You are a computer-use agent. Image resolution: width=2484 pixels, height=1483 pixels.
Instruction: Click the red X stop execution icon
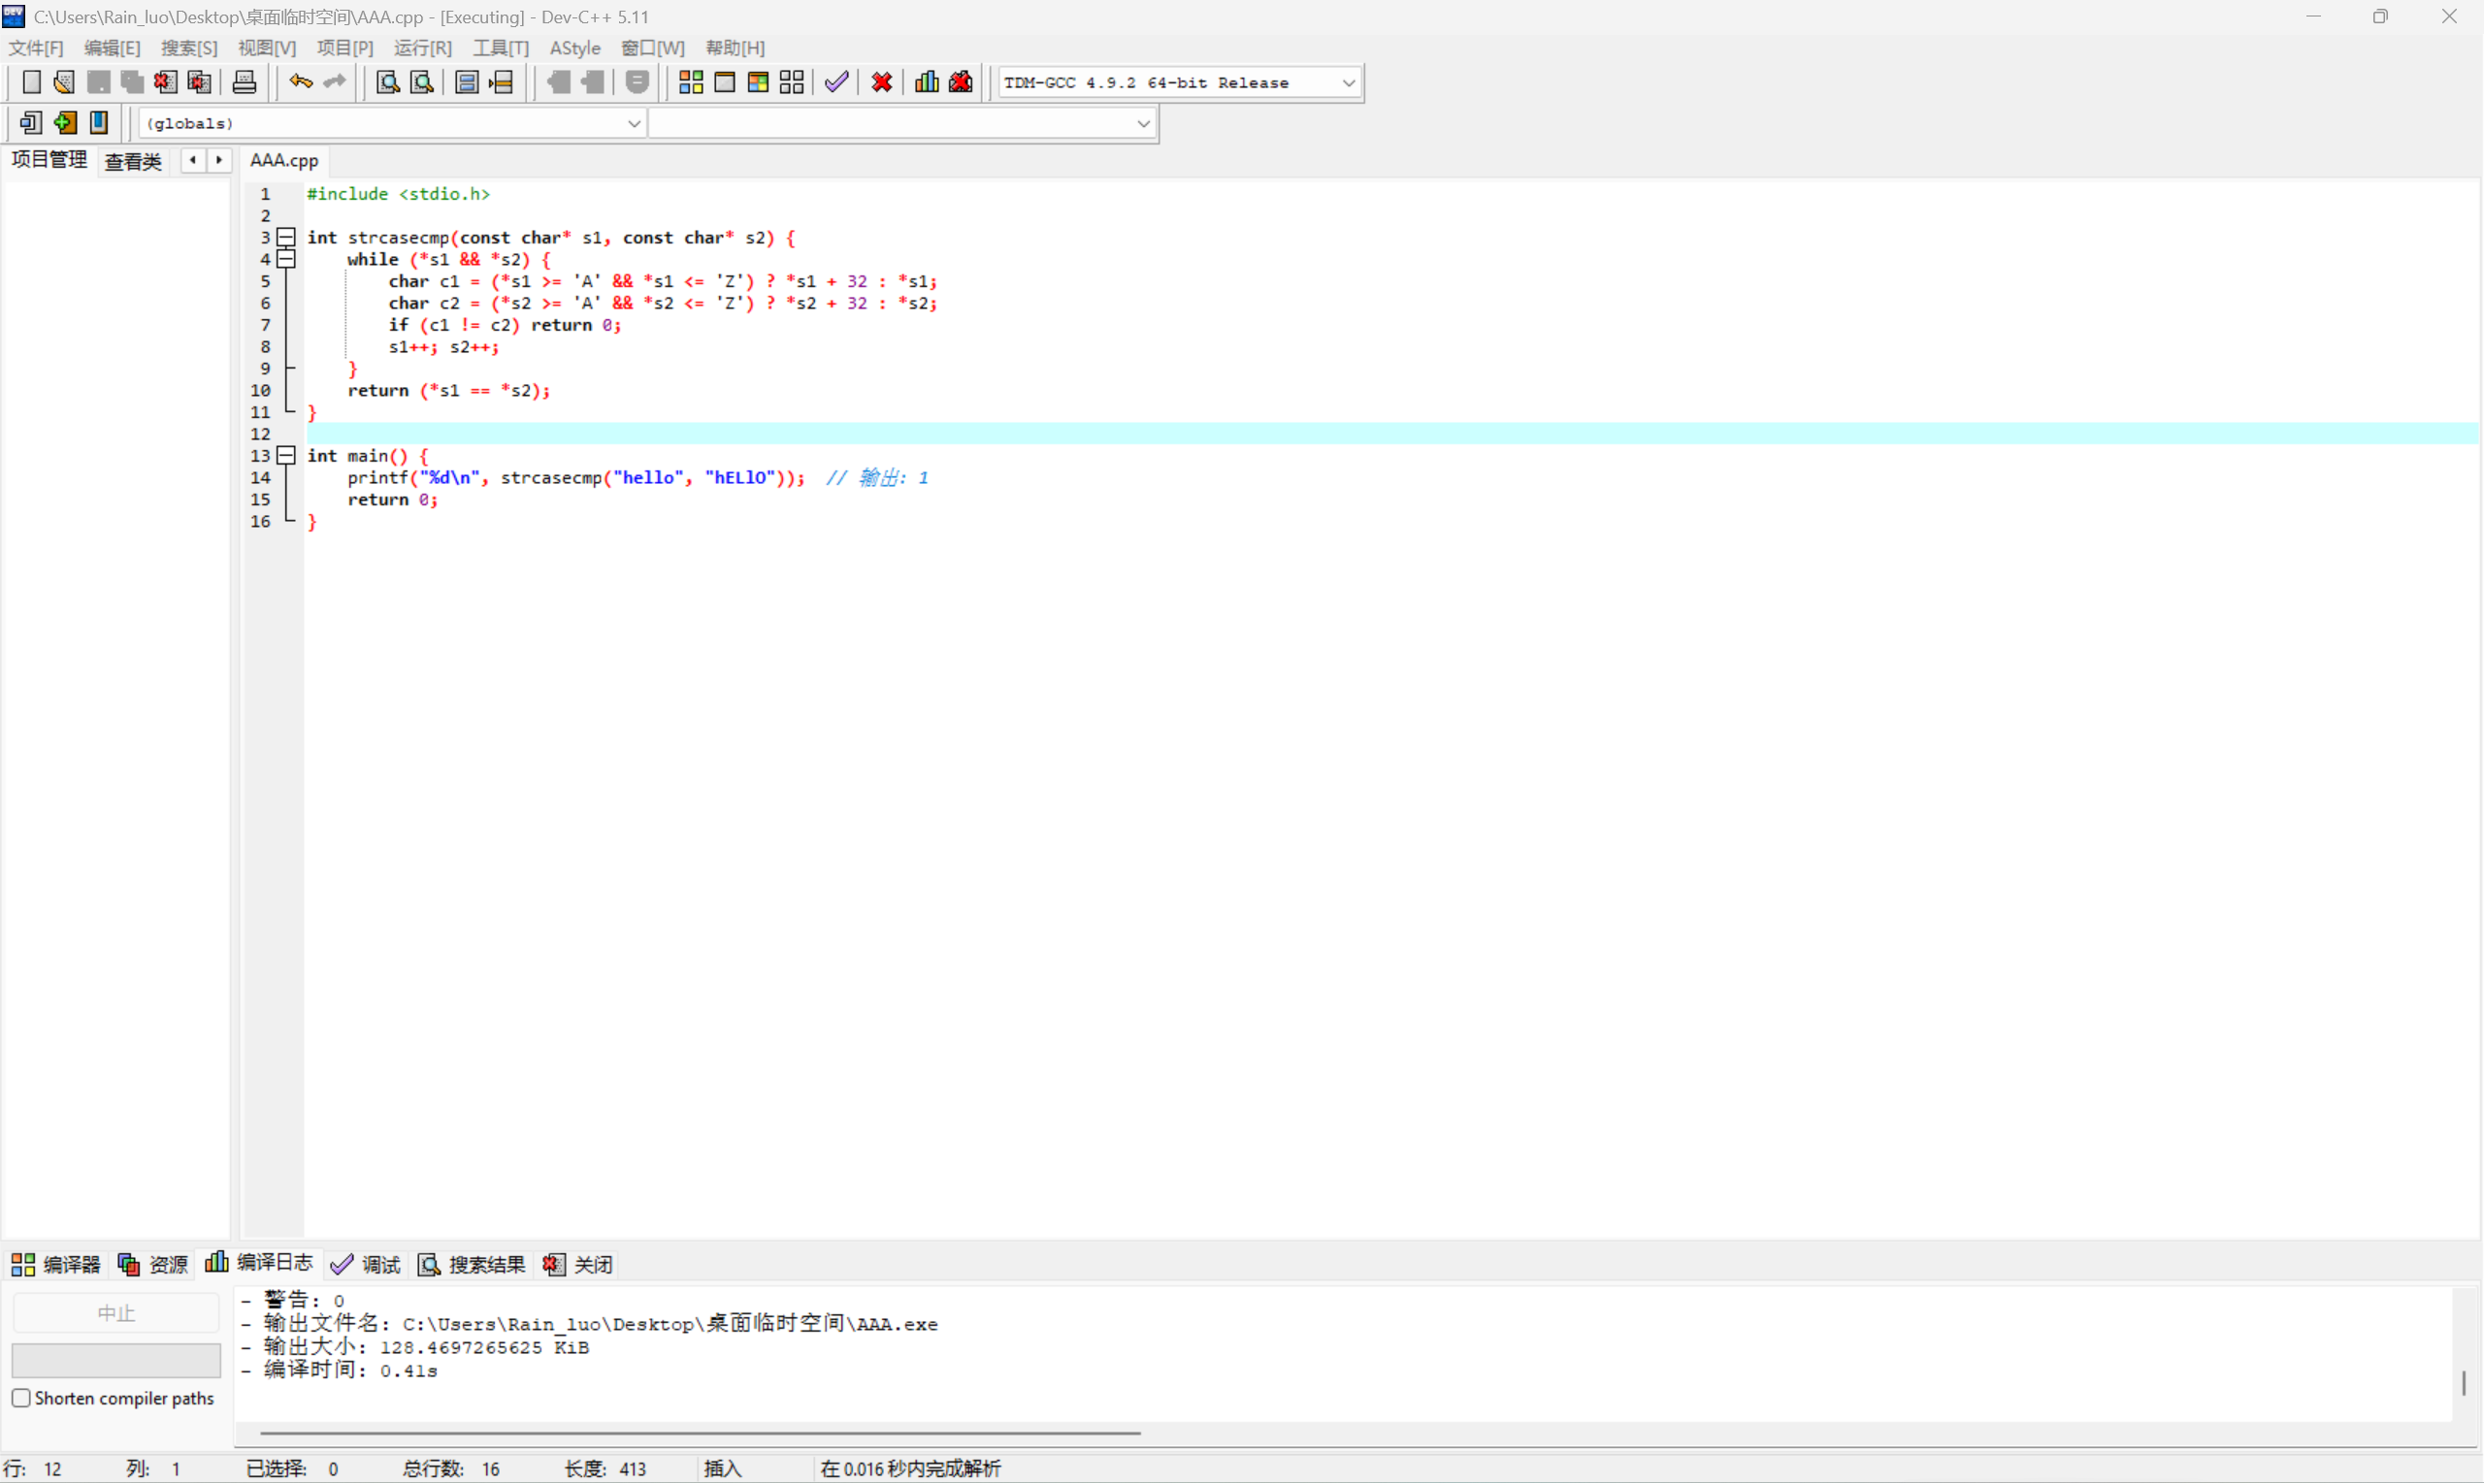coord(882,81)
